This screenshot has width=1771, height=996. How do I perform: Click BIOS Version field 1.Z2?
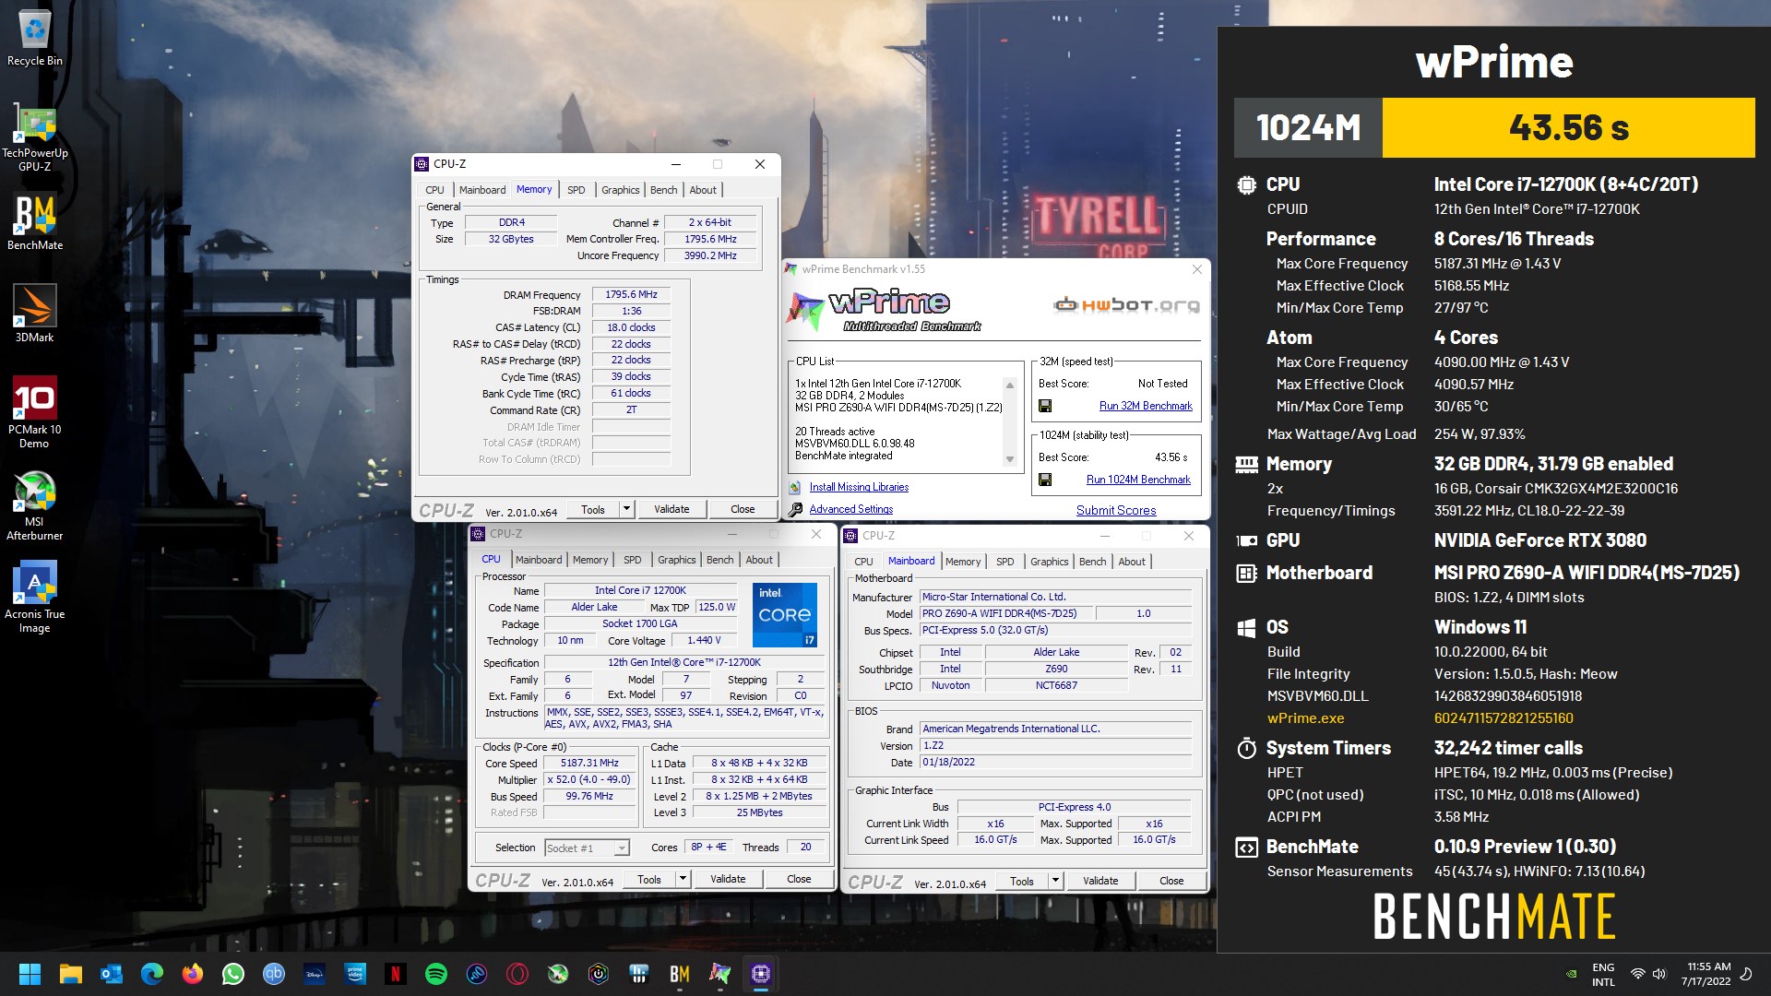pyautogui.click(x=1056, y=746)
